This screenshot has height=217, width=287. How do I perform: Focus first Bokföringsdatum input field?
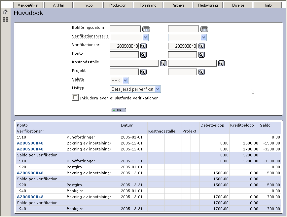[x=126, y=29]
